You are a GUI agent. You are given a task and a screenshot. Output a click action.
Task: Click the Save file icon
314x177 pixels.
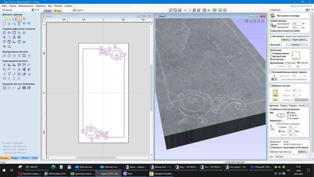click(14, 19)
